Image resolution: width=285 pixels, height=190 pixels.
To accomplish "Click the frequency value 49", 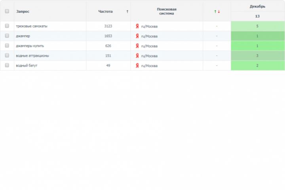I will (108, 65).
